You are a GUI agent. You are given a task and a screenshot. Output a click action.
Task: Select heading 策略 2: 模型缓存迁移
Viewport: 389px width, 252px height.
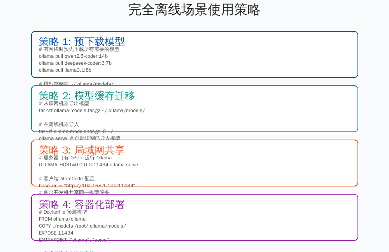[x=87, y=96]
